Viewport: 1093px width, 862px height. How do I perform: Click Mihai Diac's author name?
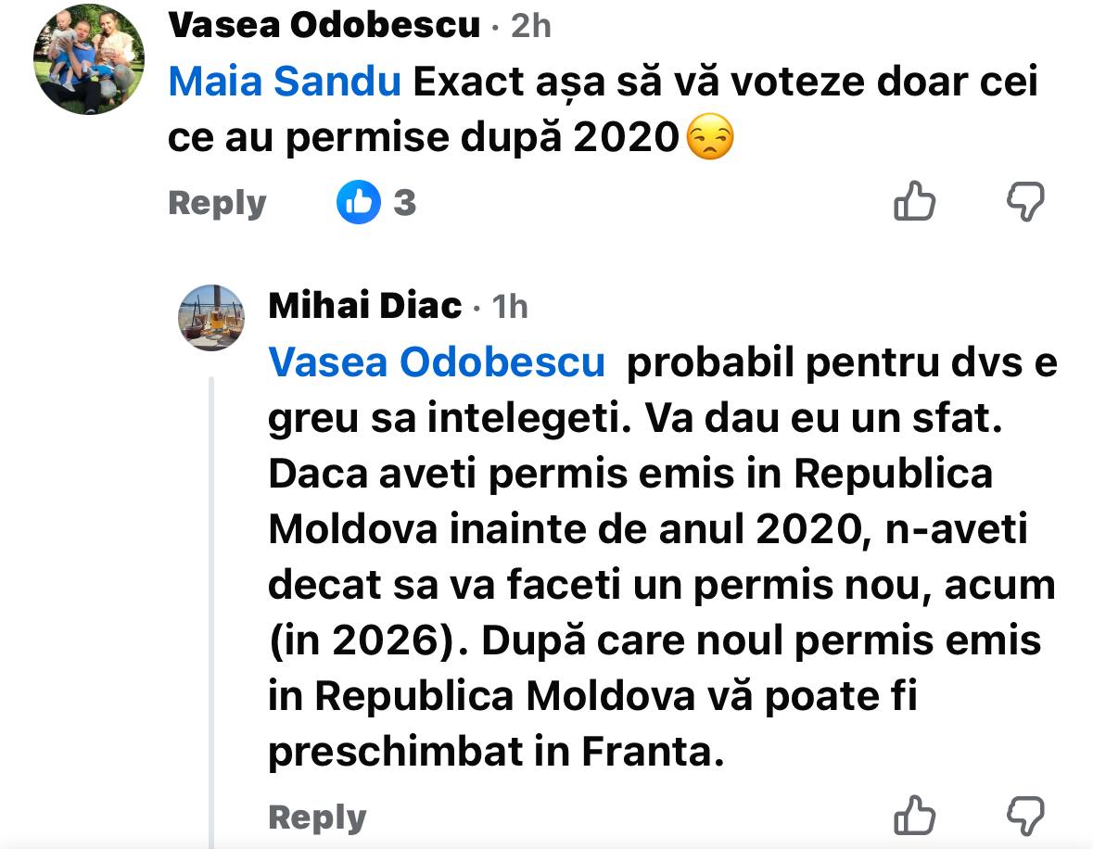point(364,305)
